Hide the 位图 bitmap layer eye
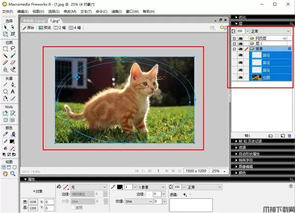 pos(241,77)
